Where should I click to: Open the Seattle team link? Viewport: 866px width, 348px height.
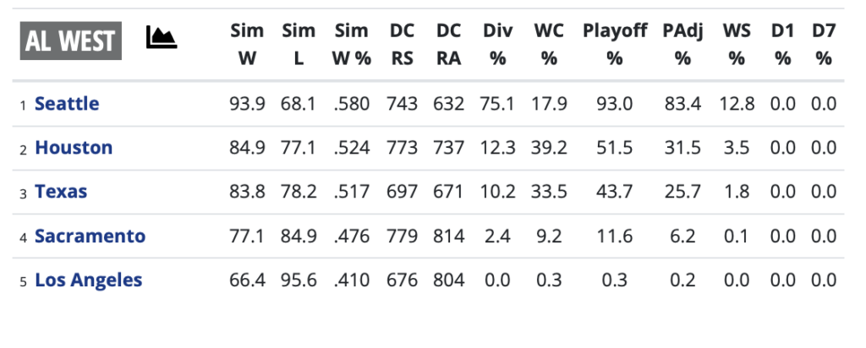click(67, 104)
